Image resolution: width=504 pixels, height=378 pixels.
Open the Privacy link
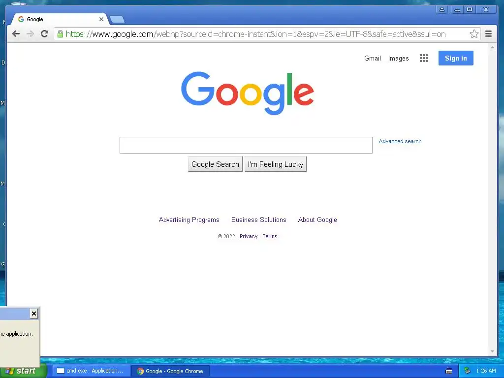coord(249,236)
